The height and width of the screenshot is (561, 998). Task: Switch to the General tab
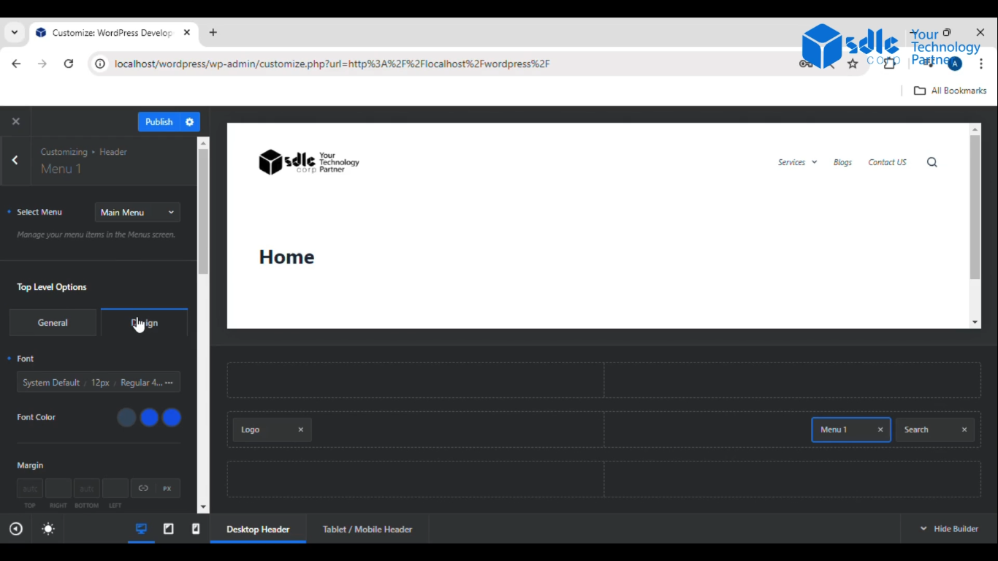point(53,322)
